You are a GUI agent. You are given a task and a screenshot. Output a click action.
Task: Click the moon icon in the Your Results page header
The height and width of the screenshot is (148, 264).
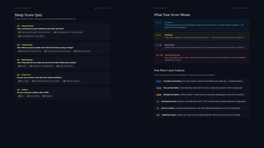pyautogui.click(x=235, y=8)
